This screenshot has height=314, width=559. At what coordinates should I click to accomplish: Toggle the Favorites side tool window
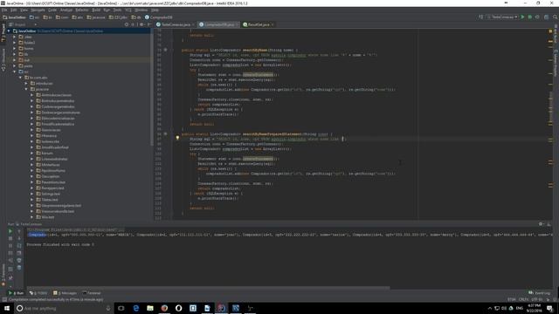[x=3, y=275]
